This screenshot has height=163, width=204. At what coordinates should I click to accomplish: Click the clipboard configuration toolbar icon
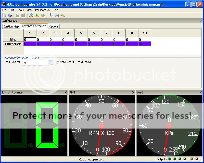tap(51, 16)
